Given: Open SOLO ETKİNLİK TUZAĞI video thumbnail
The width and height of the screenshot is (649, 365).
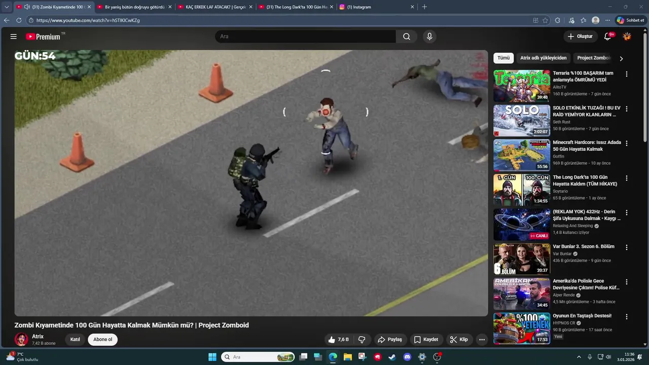Looking at the screenshot, I should click(522, 120).
